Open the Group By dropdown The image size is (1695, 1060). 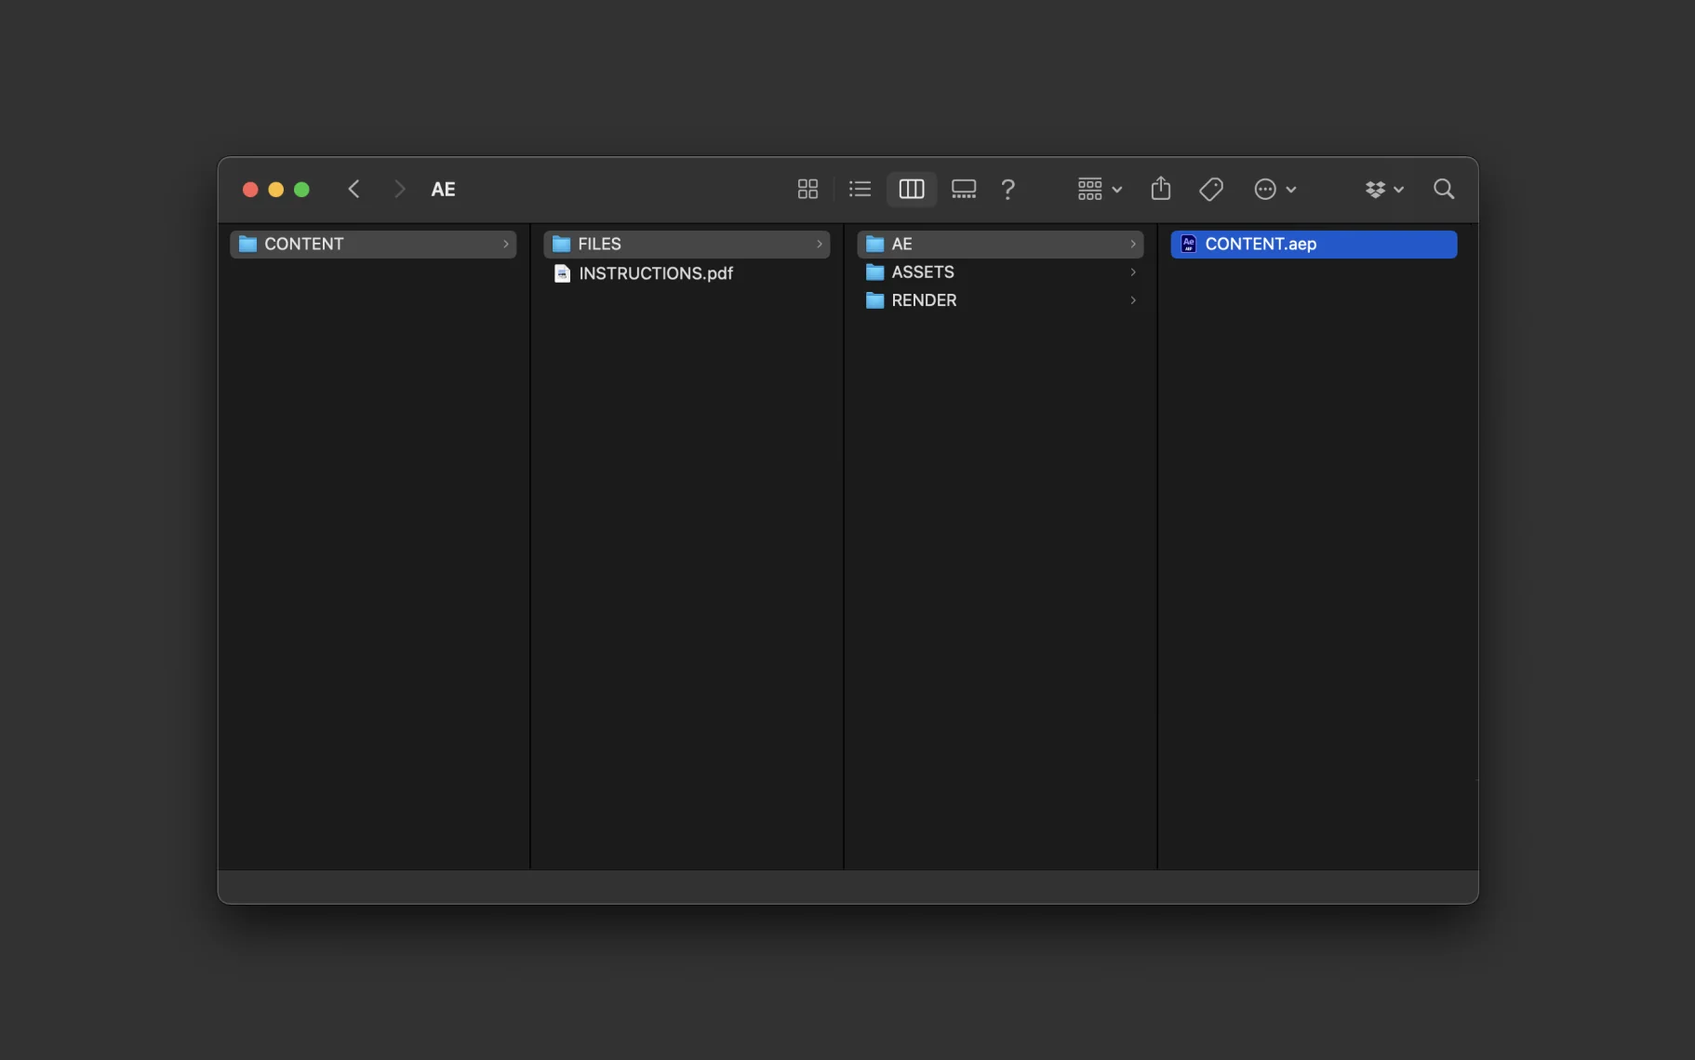pyautogui.click(x=1100, y=189)
